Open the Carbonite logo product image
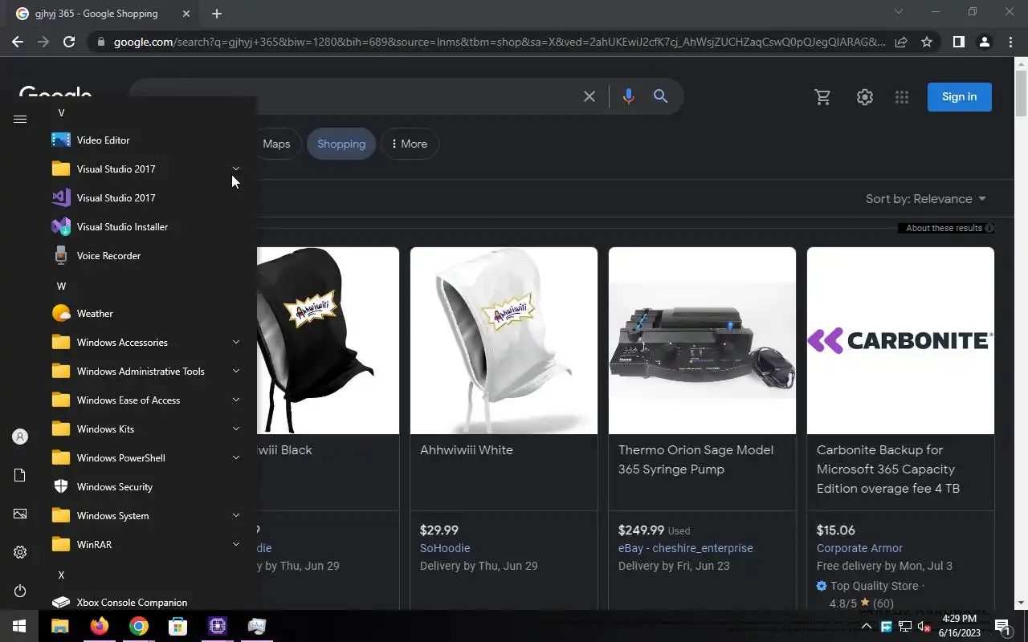The width and height of the screenshot is (1028, 642). pos(900,340)
